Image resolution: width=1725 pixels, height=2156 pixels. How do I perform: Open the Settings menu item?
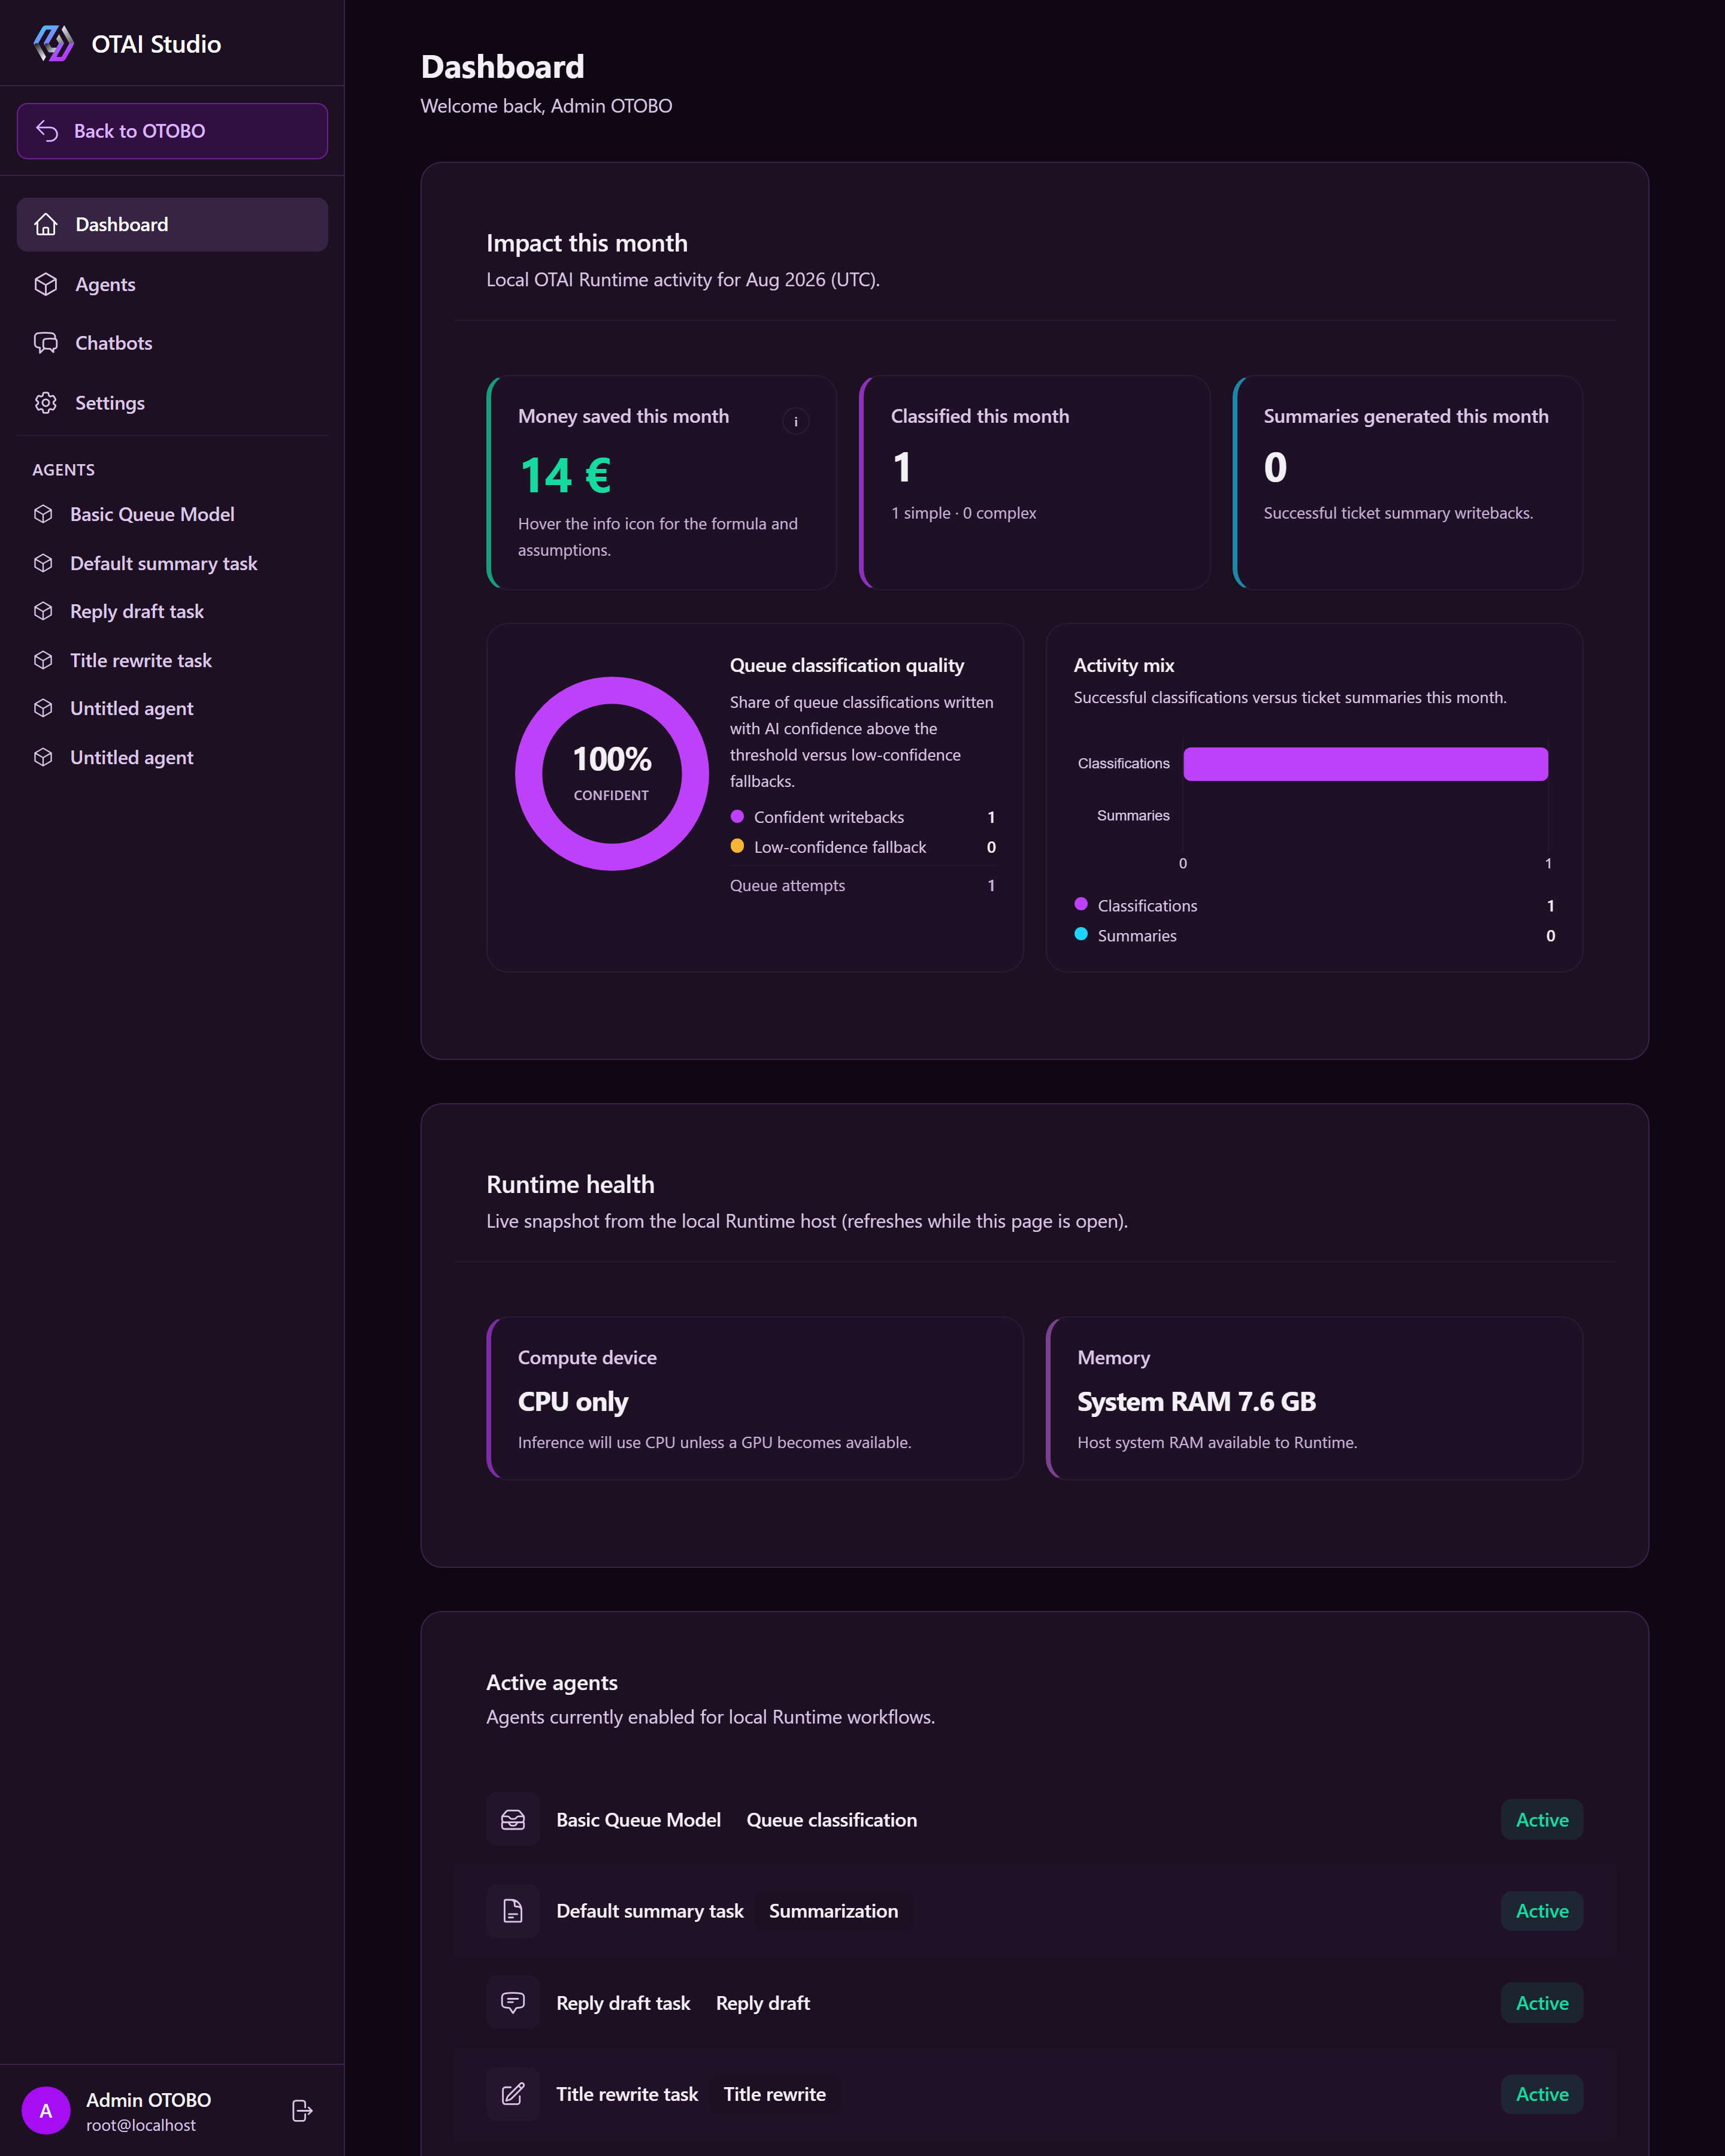(172, 403)
